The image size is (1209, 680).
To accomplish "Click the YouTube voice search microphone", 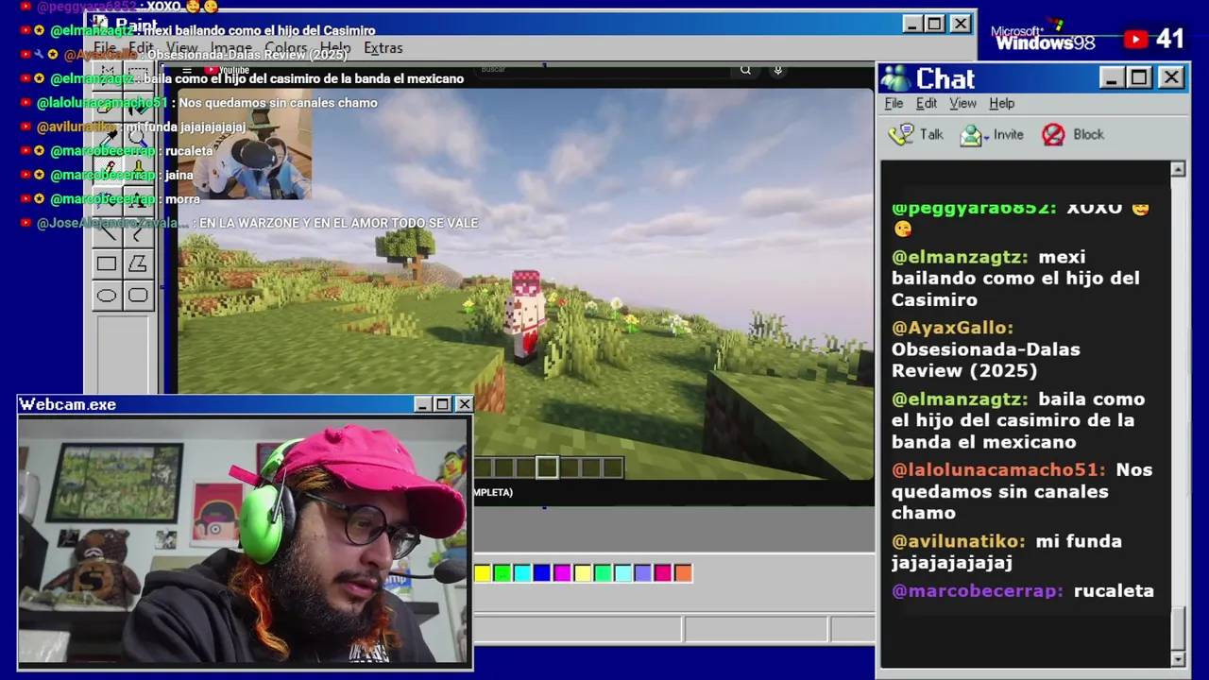I will pos(777,70).
